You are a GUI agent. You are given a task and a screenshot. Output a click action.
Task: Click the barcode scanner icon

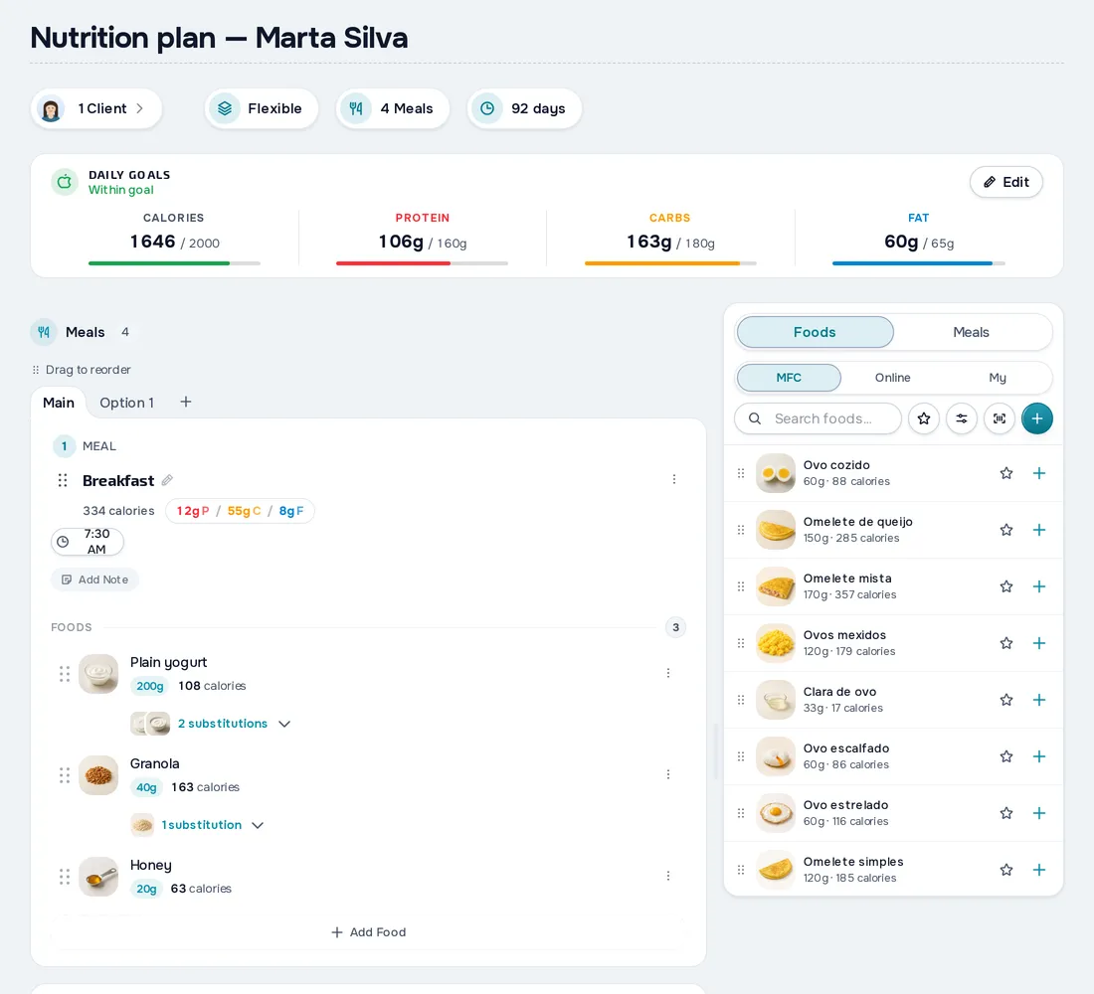click(1000, 418)
